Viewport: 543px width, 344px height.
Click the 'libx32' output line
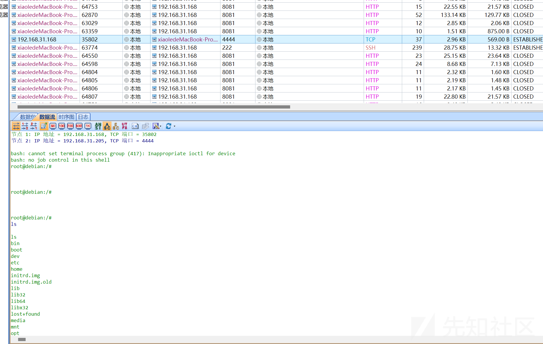click(20, 308)
